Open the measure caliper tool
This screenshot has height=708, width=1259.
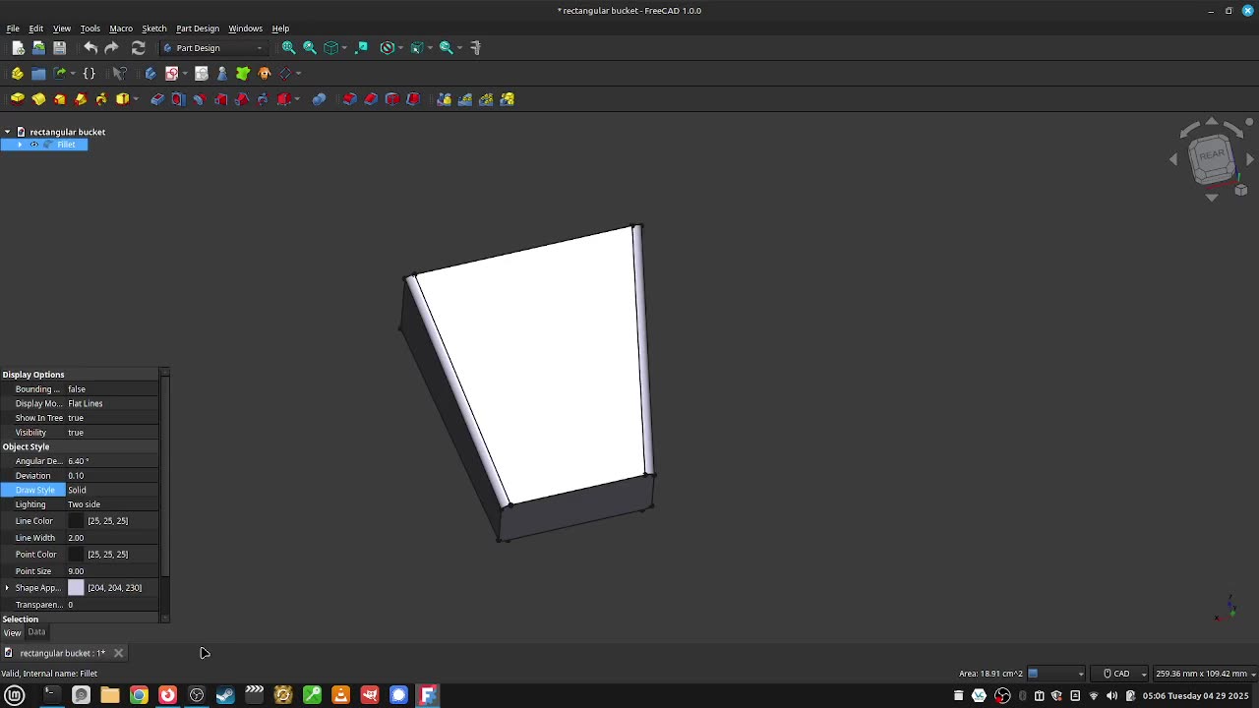point(476,47)
